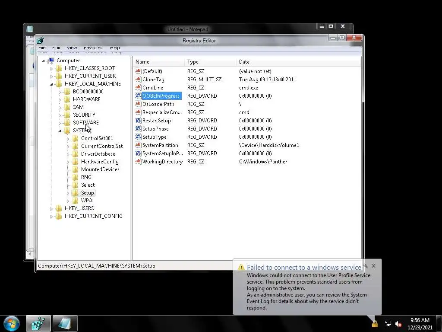Expand the ControlSet001 key arrow

tap(68, 139)
